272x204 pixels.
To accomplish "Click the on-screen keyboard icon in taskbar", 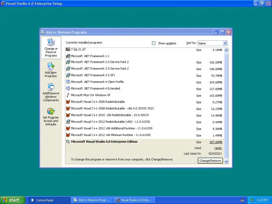I will click(242, 200).
